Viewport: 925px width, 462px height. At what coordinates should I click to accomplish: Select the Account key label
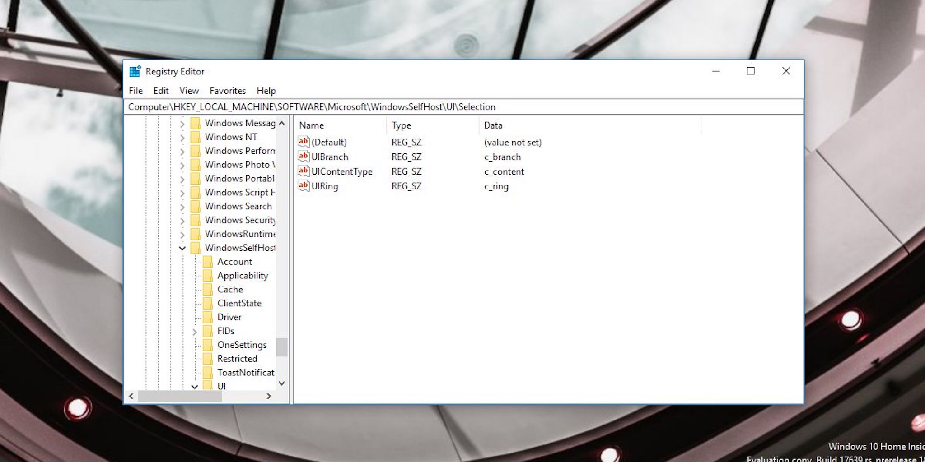[234, 262]
